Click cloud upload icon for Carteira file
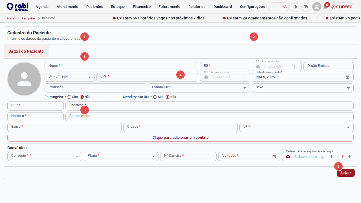361x203 pixels. (x=288, y=156)
